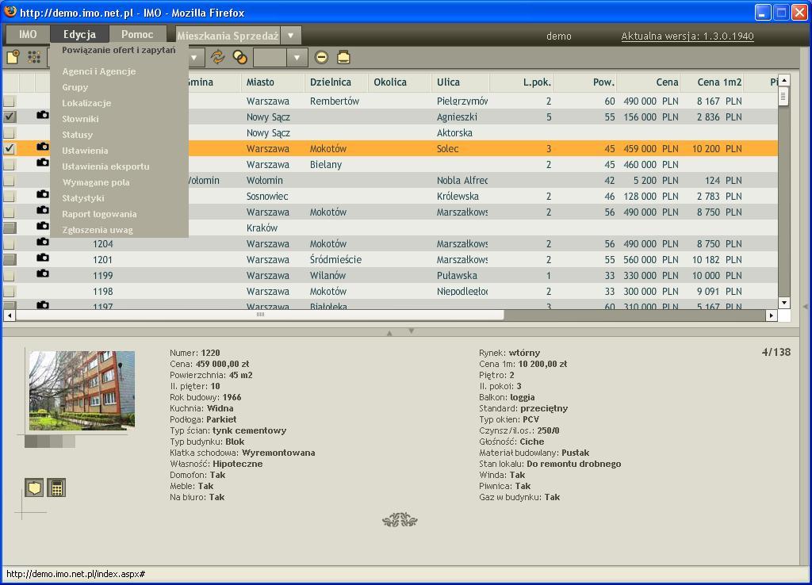Click the table's horizontal scrollbar thumb

point(260,315)
